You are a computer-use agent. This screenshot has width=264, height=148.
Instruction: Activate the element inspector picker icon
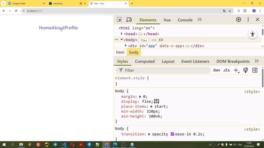pos(119,20)
